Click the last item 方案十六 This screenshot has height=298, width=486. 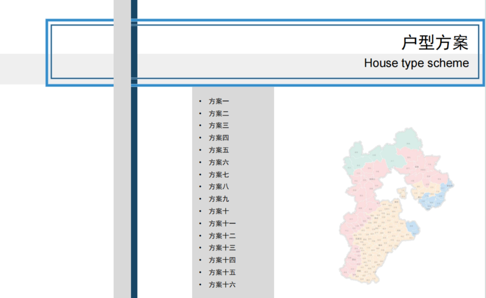pyautogui.click(x=222, y=285)
